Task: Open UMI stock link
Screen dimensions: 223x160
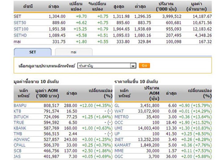Action: 118,128
